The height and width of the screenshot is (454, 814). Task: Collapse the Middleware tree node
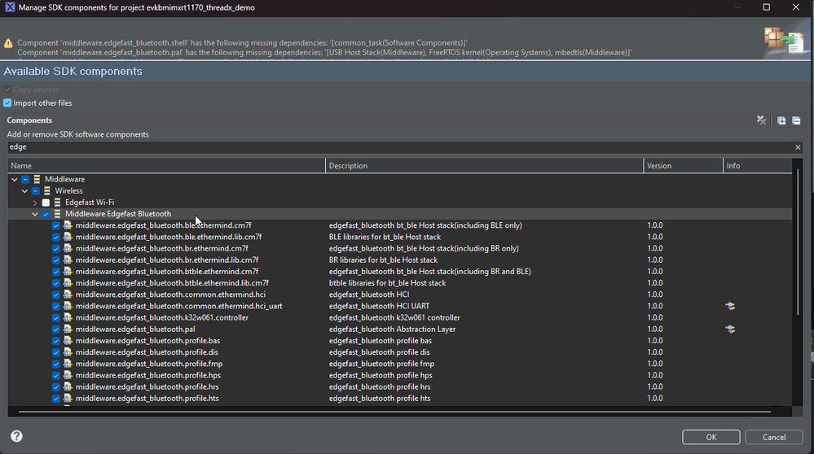(x=15, y=179)
